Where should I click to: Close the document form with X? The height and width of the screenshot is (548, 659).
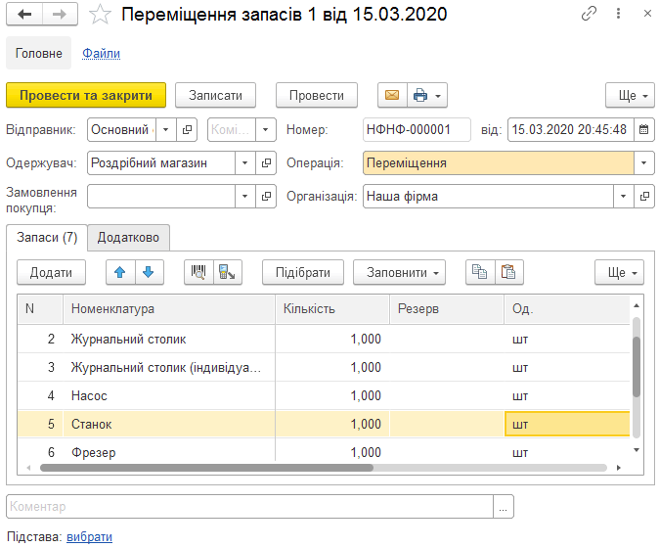click(647, 14)
